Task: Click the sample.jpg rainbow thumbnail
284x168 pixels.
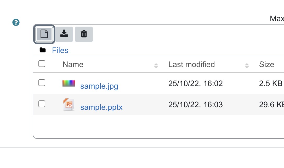Action: pyautogui.click(x=69, y=83)
